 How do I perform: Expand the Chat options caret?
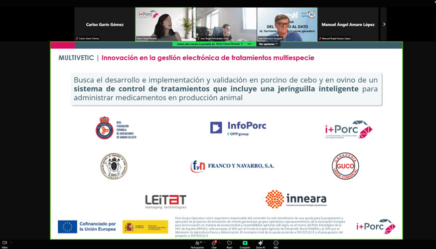tap(220, 243)
